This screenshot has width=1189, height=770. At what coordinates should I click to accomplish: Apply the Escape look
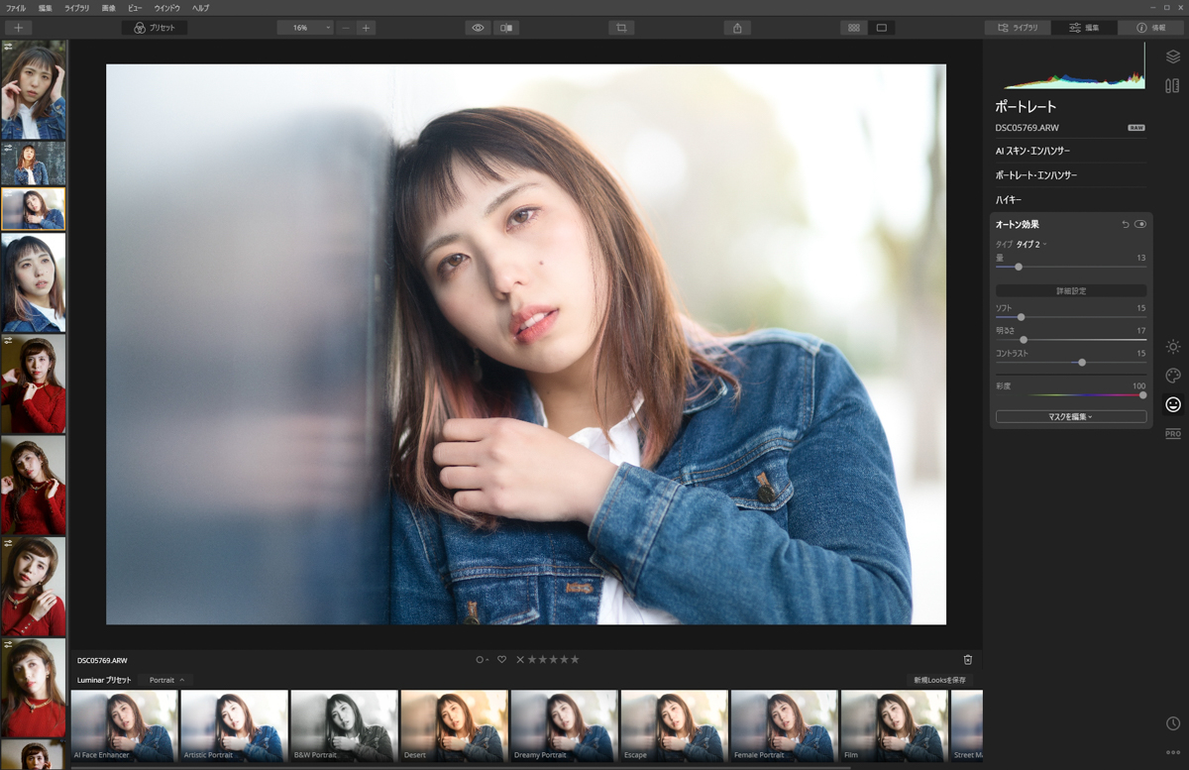pyautogui.click(x=674, y=726)
